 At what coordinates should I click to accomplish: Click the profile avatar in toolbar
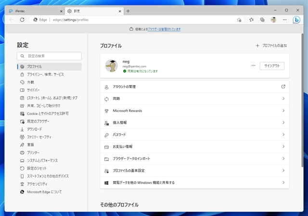click(273, 20)
